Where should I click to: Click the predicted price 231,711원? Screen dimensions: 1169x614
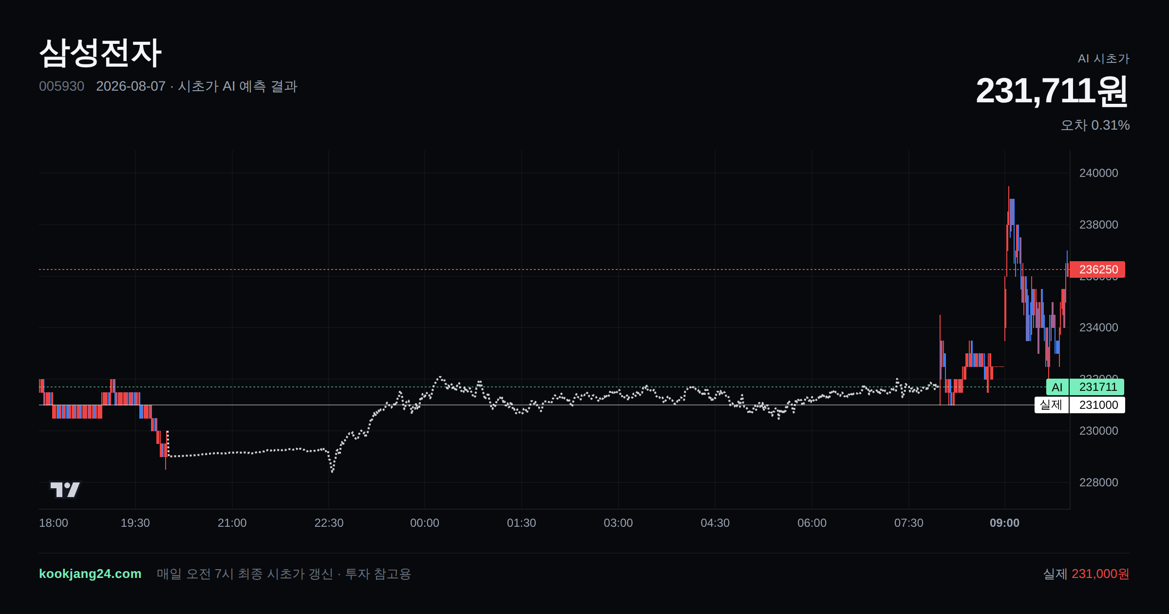tap(1052, 91)
